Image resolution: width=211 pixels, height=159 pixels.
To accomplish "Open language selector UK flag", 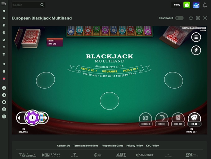I will (x=4, y=79).
